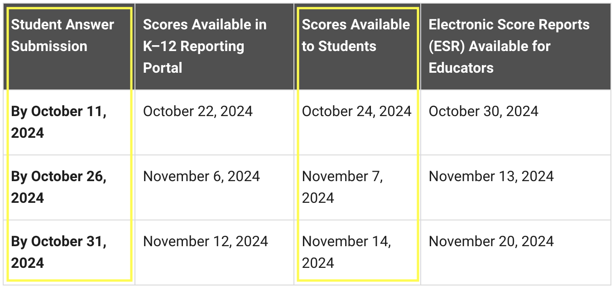Click the By October 31, 2024 cell
This screenshot has width=615, height=290.
coord(59,252)
